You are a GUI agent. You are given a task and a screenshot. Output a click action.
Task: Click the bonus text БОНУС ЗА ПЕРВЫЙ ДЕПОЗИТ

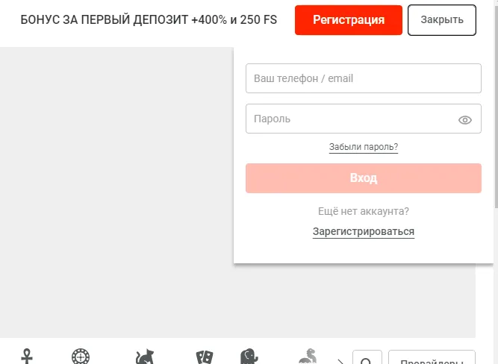click(x=105, y=20)
